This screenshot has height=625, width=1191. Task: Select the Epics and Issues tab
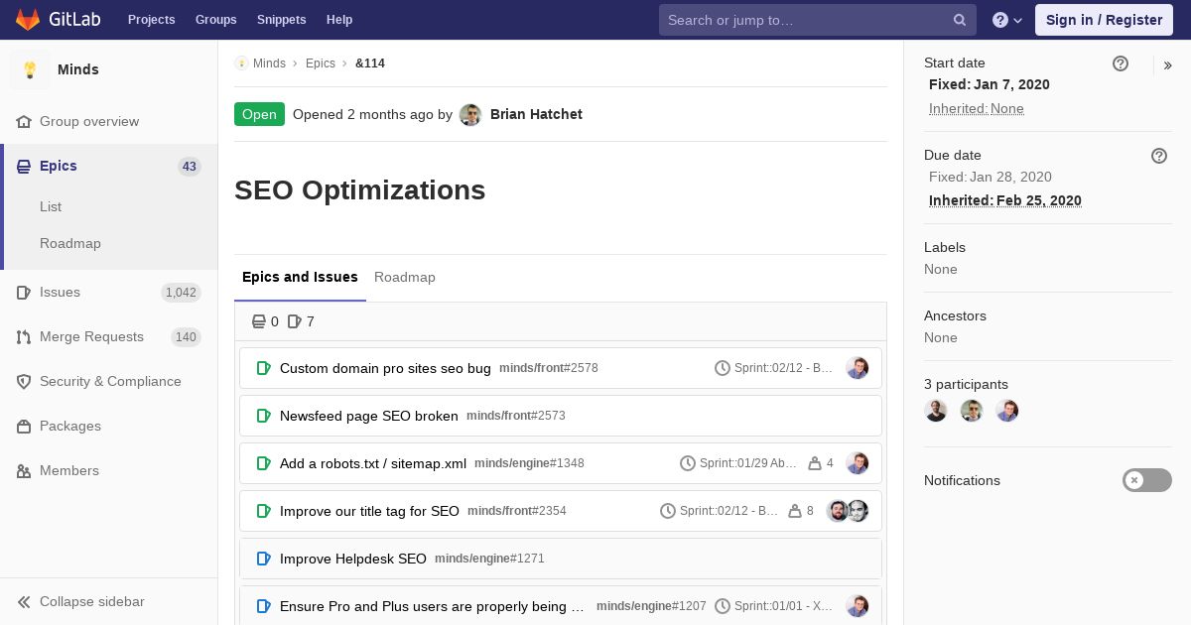click(300, 277)
